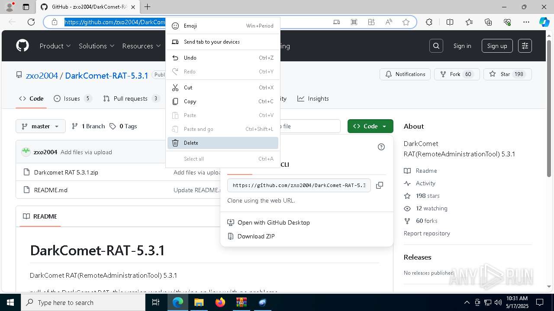Select the Code repository tab
554x311 pixels.
tap(31, 98)
